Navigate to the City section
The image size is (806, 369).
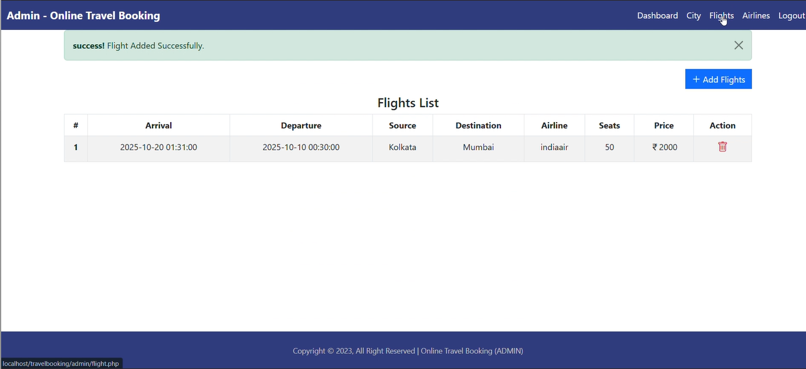pyautogui.click(x=693, y=15)
